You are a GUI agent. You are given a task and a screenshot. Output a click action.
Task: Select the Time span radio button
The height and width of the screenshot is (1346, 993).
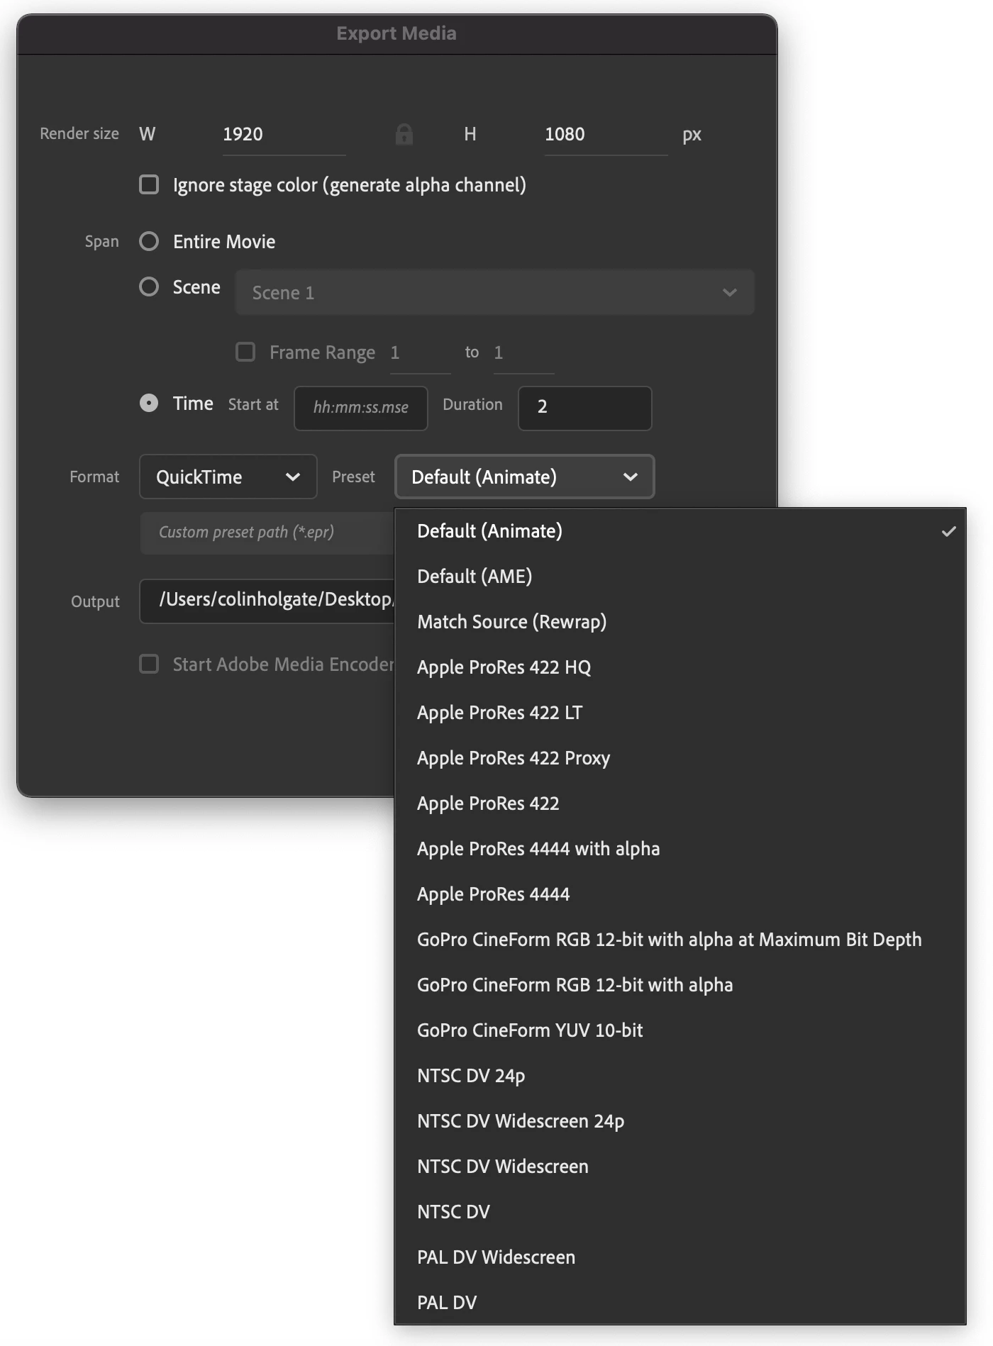point(149,404)
